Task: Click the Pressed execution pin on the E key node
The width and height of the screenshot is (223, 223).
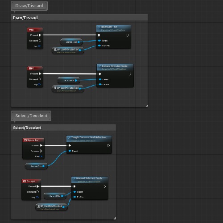Action: pyautogui.click(x=40, y=35)
